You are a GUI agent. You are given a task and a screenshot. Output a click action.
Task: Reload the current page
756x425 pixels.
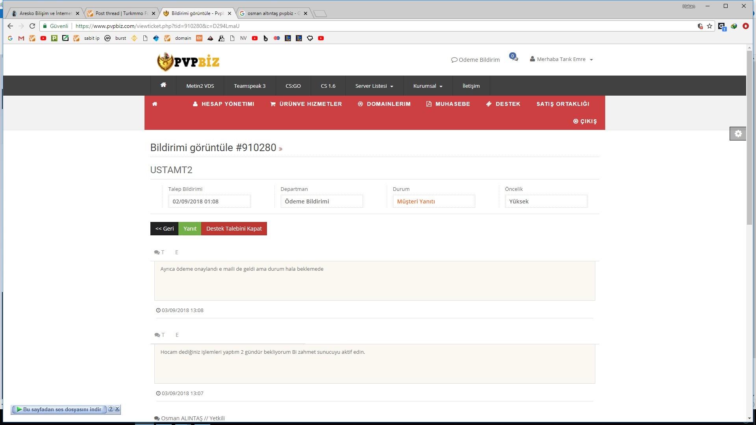point(32,26)
